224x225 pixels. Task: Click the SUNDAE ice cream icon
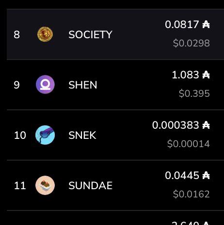45,185
